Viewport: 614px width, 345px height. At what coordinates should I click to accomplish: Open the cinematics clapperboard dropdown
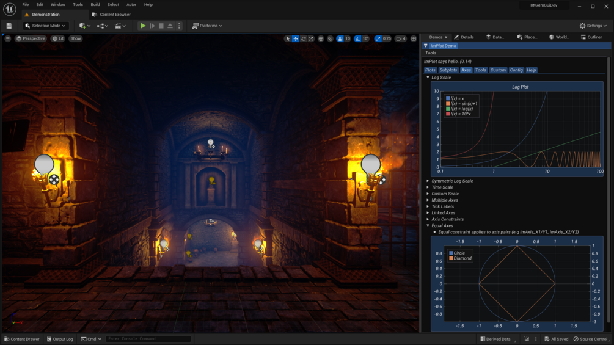click(x=120, y=26)
